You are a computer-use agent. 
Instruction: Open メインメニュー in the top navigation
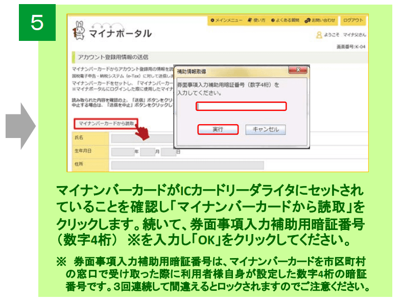point(226,20)
